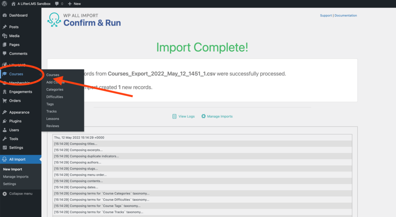
Task: Open Engagements menu item
Action: pyautogui.click(x=21, y=92)
